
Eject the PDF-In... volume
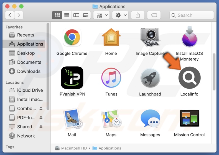(x=41, y=117)
